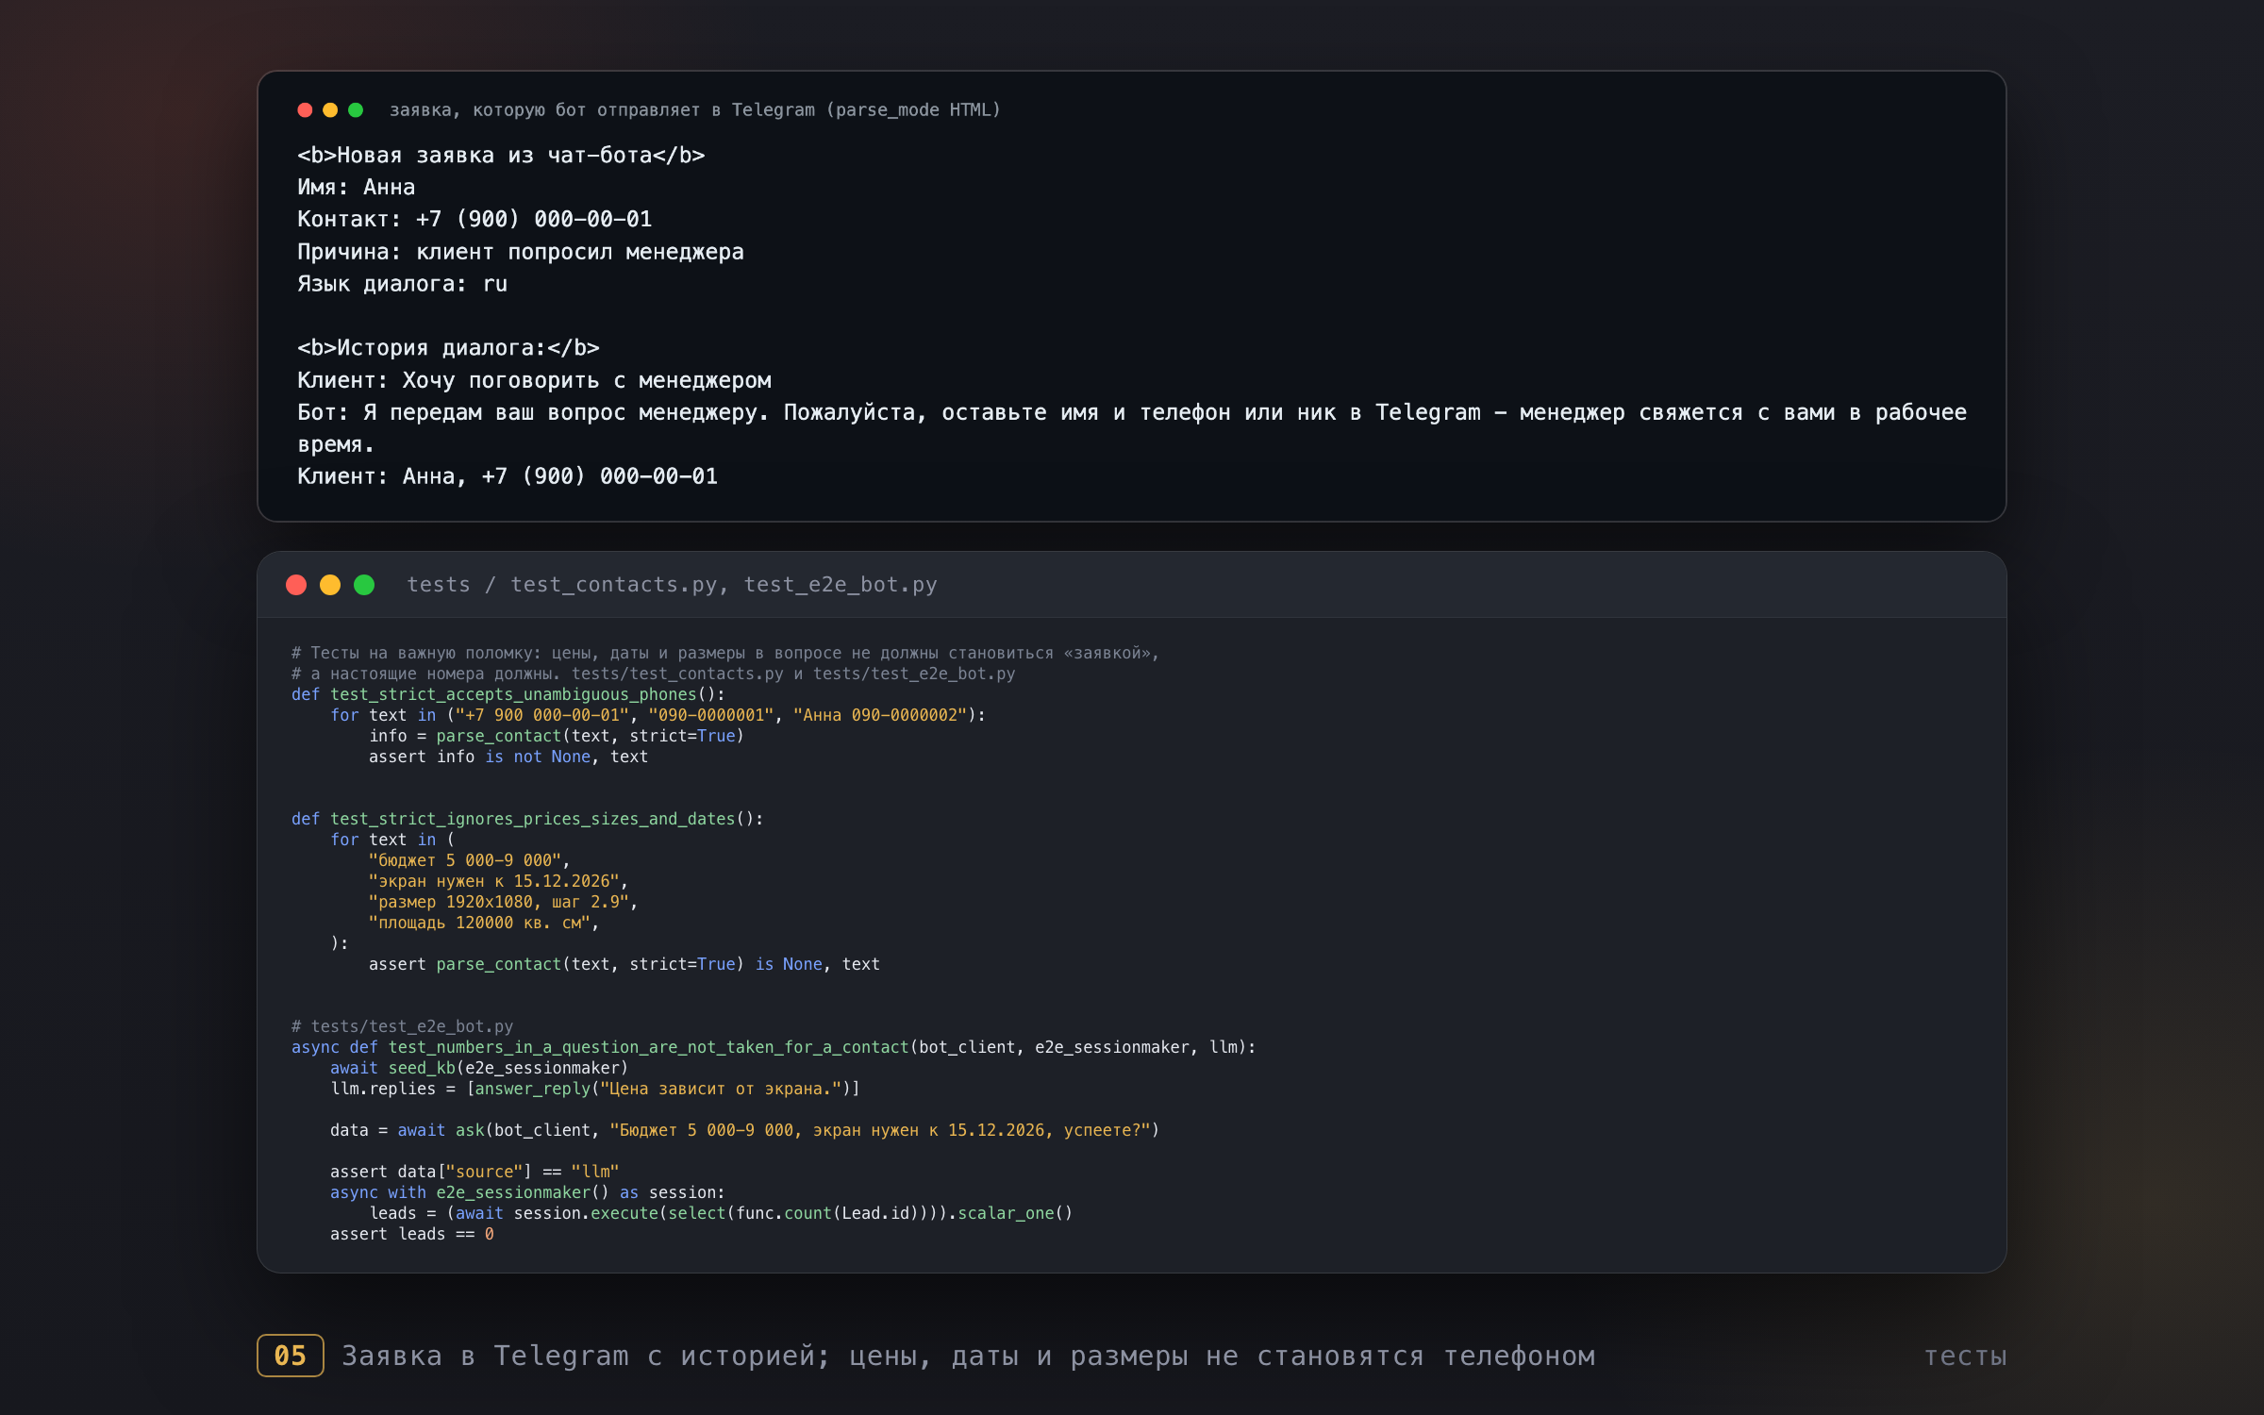The width and height of the screenshot is (2264, 1415).
Task: Click string "Анна 090-0000002" in for loop
Action: click(x=881, y=715)
